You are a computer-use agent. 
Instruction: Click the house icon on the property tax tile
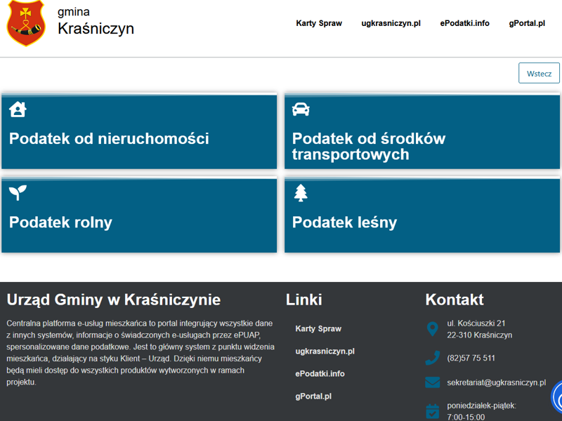pos(18,109)
